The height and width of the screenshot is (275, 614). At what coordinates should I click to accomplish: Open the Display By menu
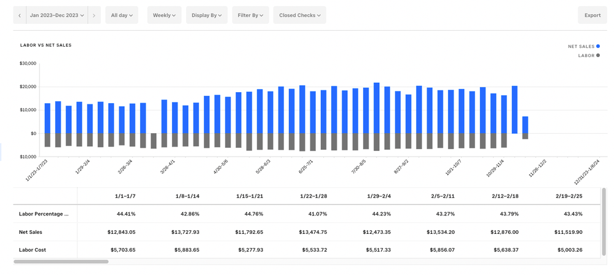click(207, 15)
